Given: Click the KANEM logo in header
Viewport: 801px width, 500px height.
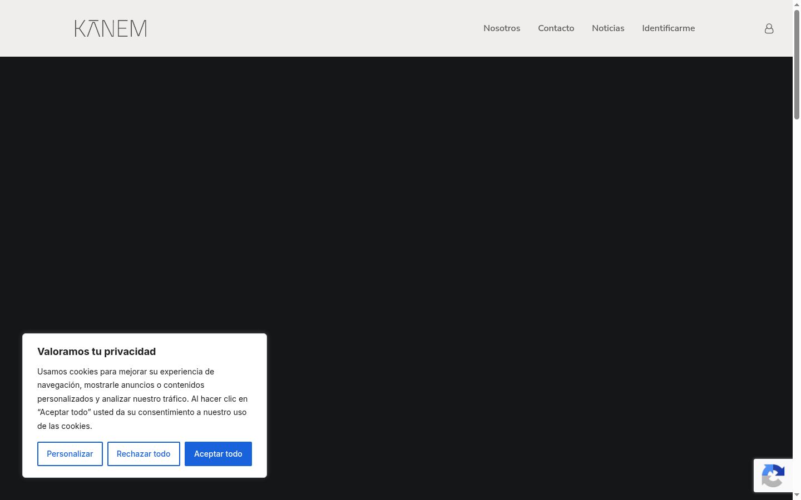Looking at the screenshot, I should point(111,28).
